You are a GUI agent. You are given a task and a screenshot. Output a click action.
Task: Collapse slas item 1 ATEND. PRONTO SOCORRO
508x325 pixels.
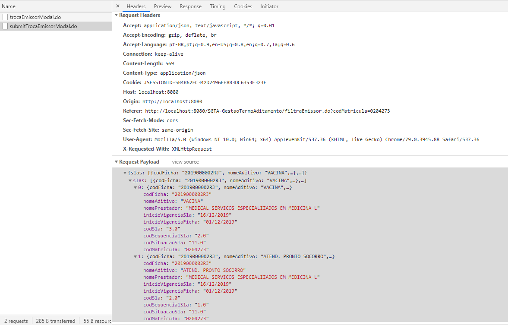click(135, 256)
